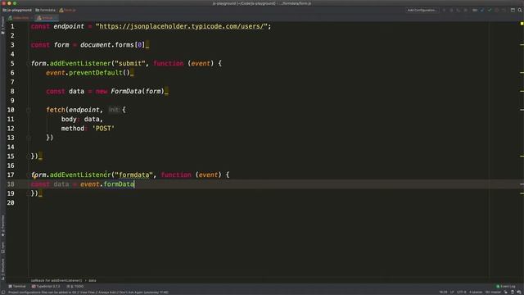Image resolution: width=524 pixels, height=295 pixels.
Task: Click the 'Git: master' branch widget
Action: 493,293
